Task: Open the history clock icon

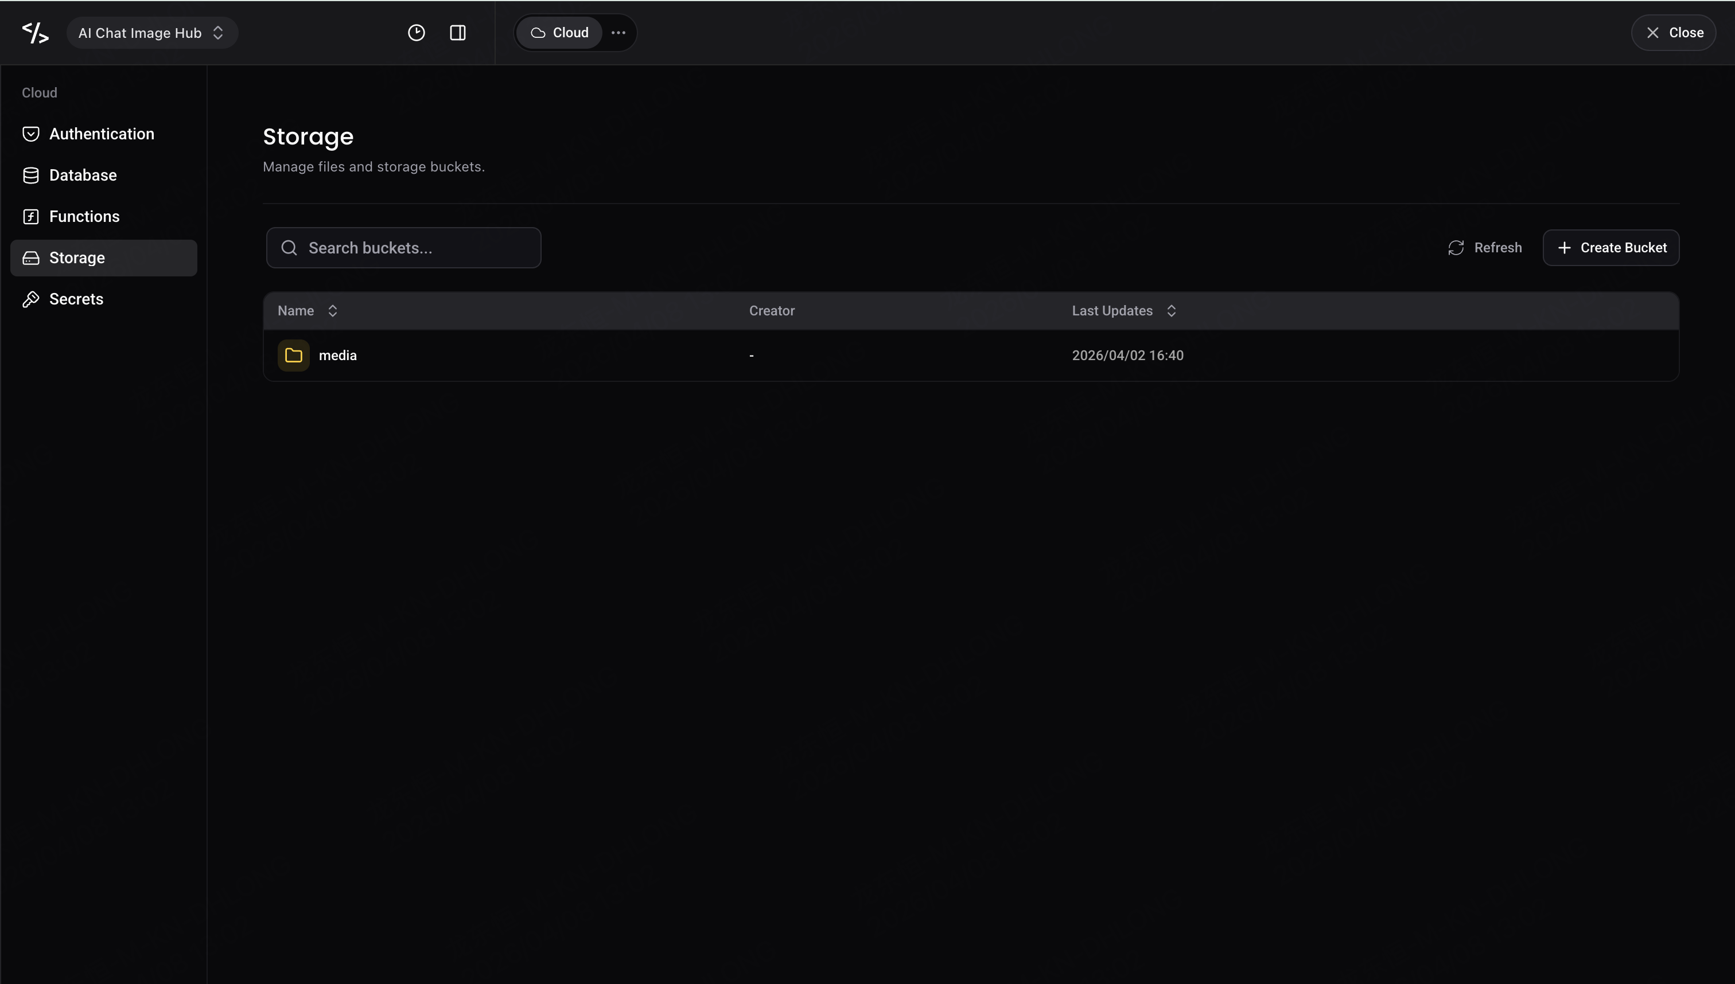Action: [417, 33]
